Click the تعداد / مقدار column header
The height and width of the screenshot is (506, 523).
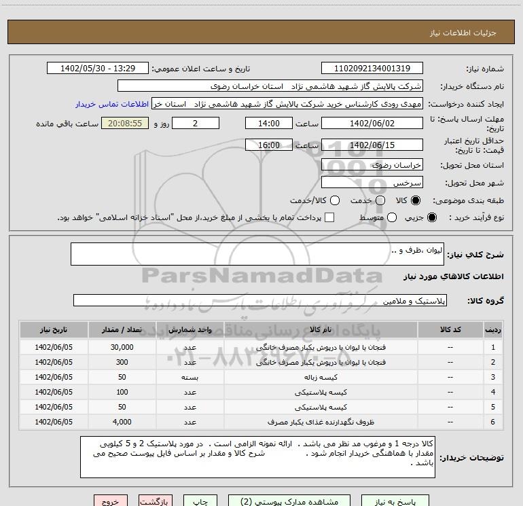click(122, 329)
